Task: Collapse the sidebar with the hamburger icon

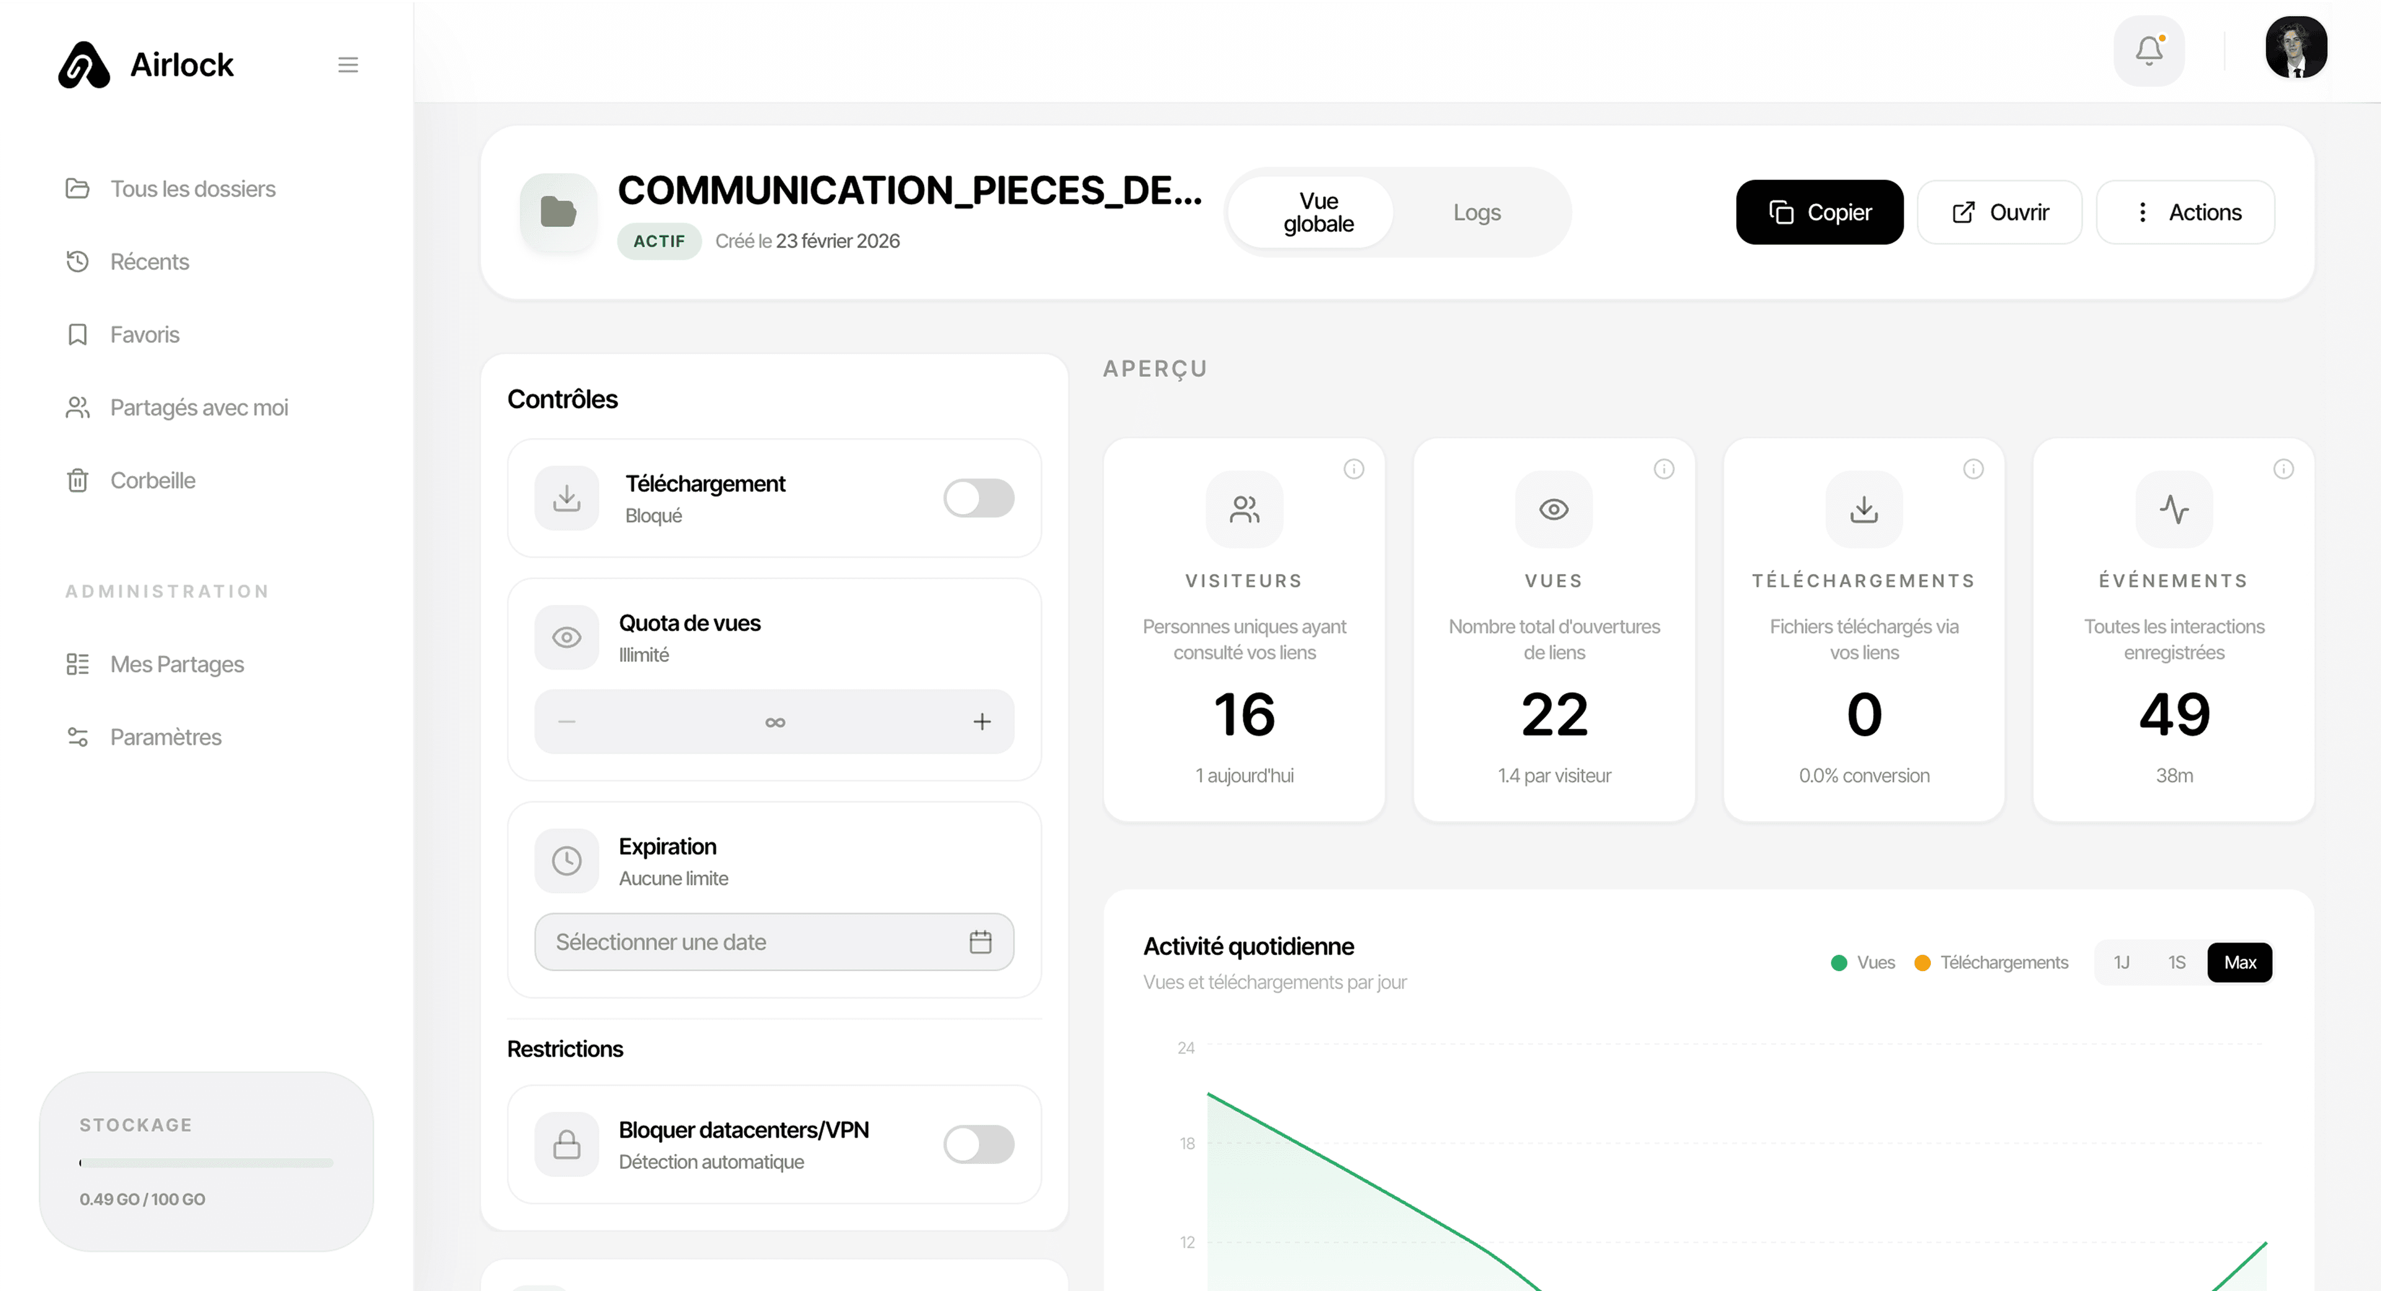Action: tap(347, 64)
